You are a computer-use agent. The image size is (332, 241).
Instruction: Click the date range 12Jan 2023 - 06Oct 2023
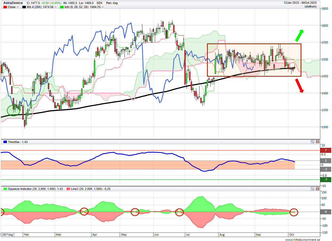tap(300, 3)
